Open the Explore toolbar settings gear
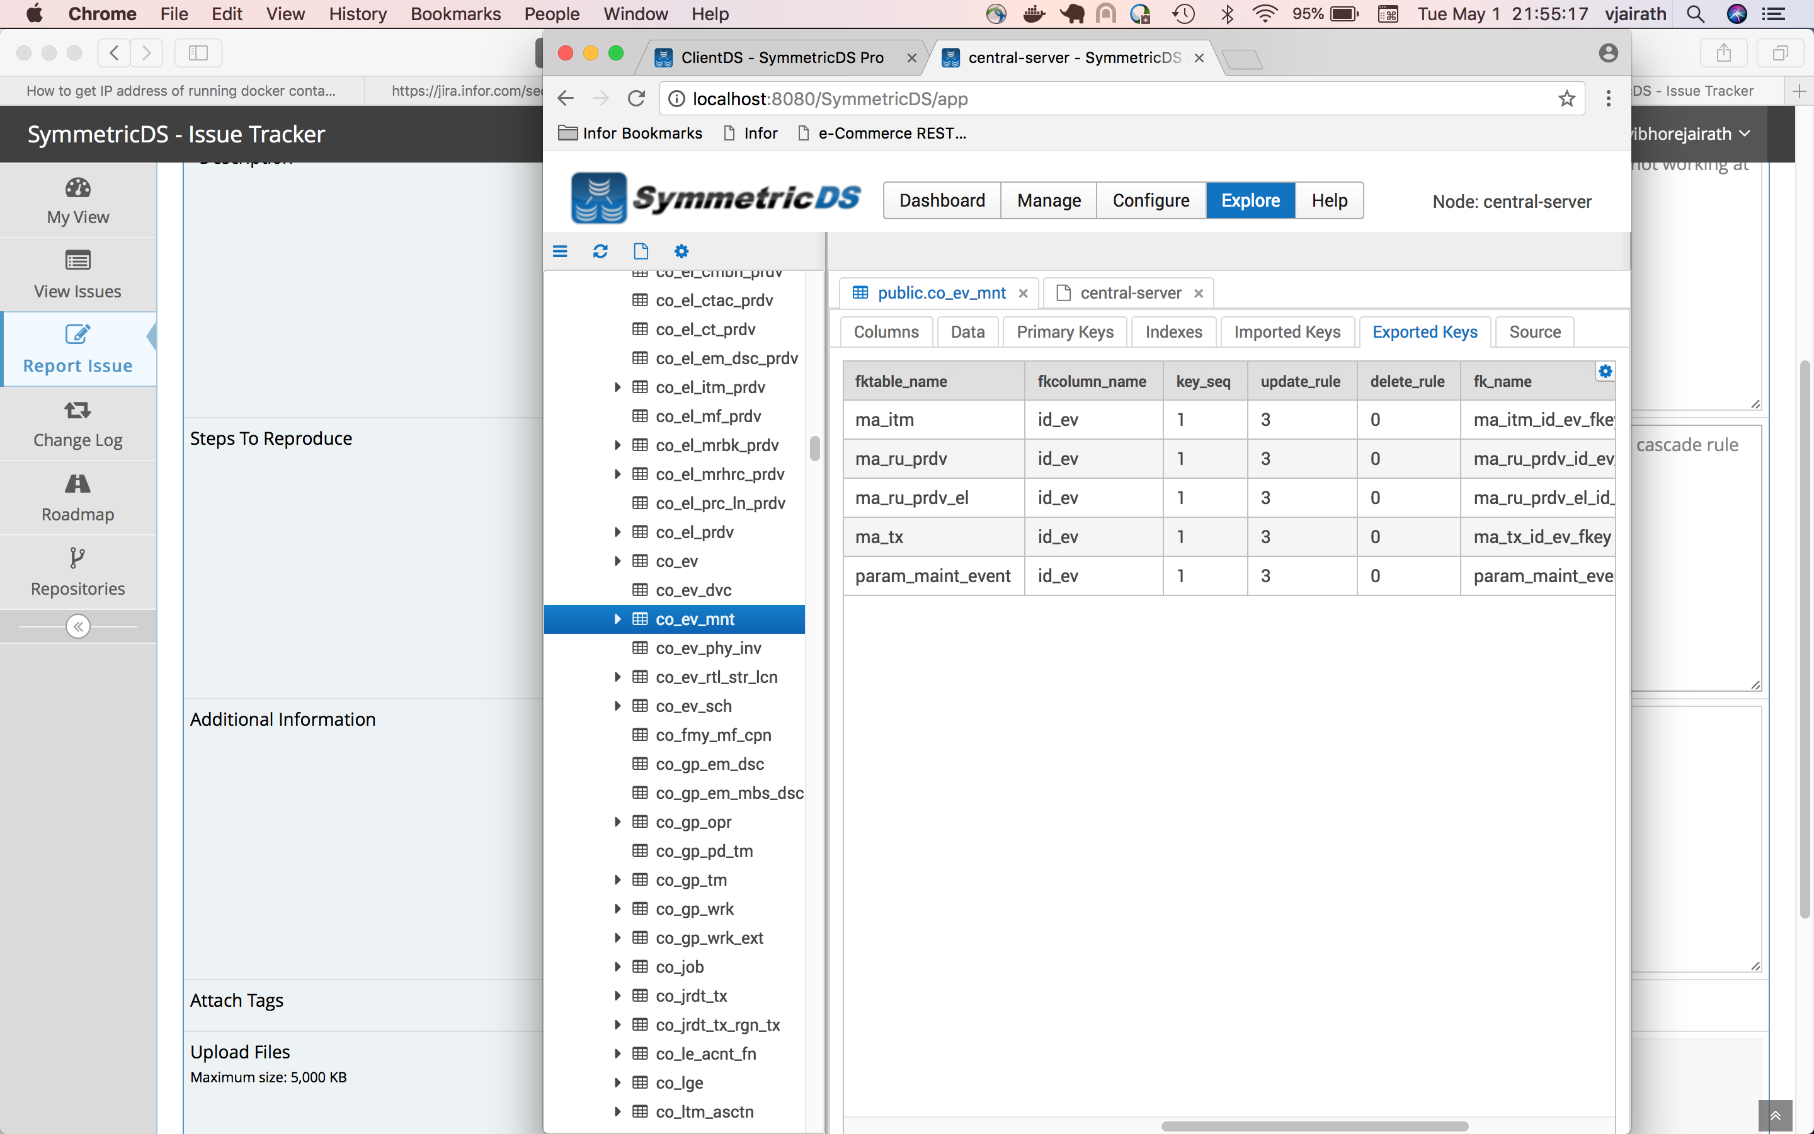The width and height of the screenshot is (1814, 1134). [682, 251]
